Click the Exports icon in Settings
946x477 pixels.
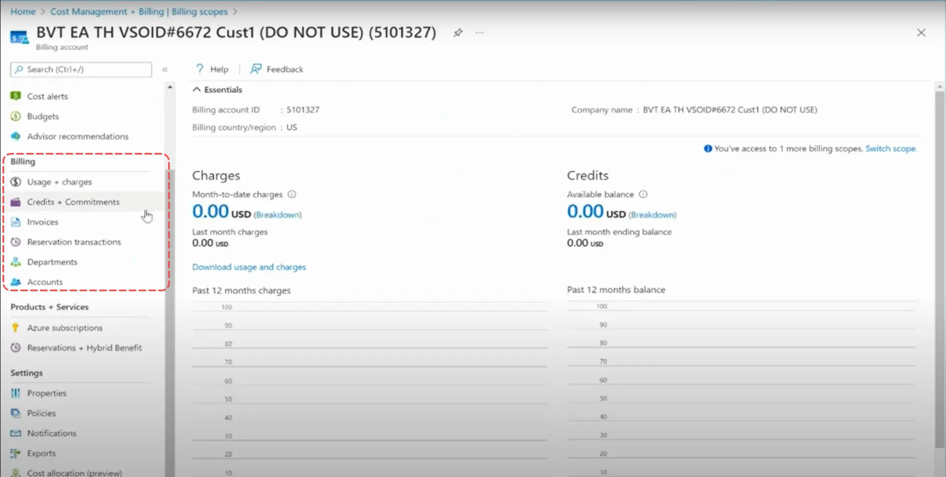point(16,453)
